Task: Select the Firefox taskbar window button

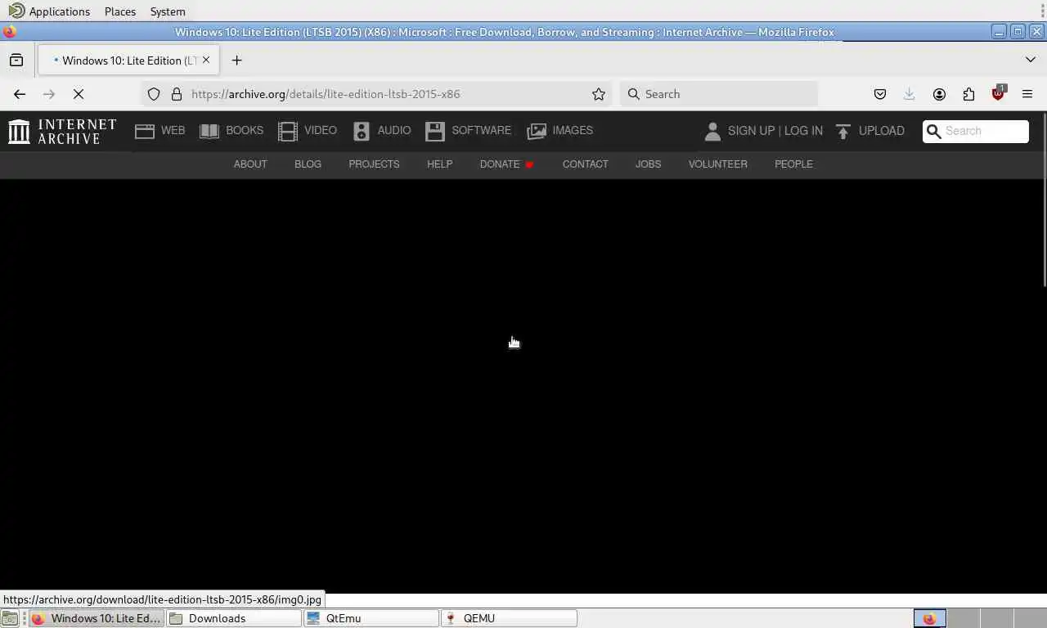Action: tap(97, 618)
